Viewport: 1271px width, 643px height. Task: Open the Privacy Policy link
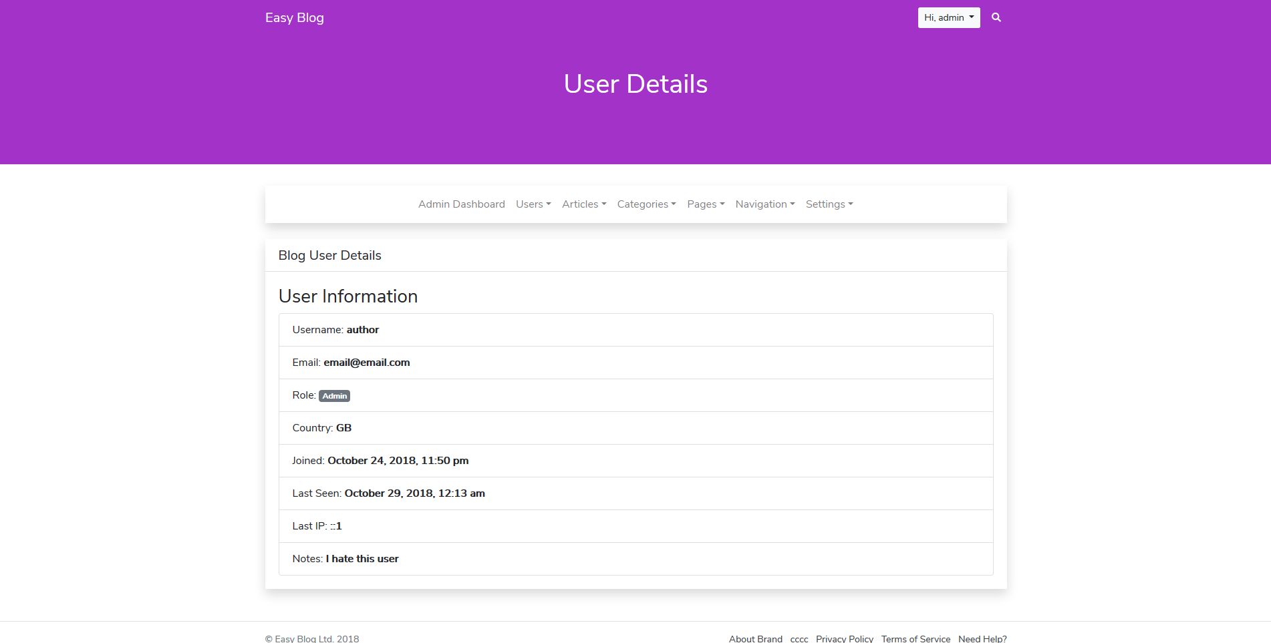(844, 638)
